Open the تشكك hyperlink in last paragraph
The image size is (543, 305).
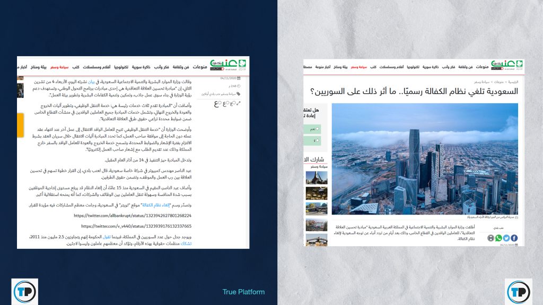186,244
